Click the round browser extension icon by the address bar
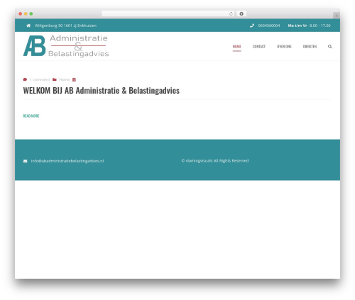 [241, 13]
